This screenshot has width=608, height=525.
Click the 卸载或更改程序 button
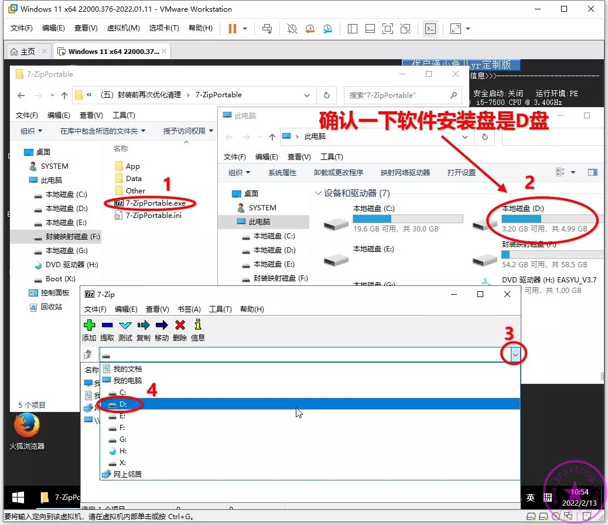339,173
